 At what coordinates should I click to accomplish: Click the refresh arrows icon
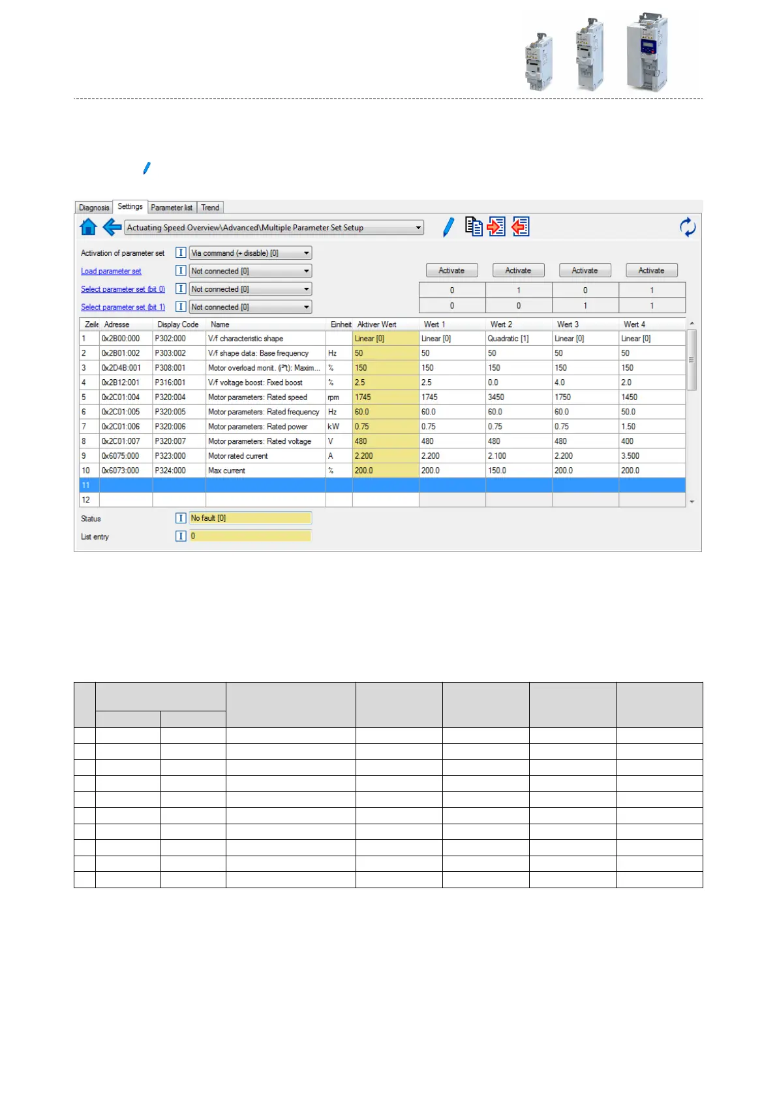coord(688,227)
